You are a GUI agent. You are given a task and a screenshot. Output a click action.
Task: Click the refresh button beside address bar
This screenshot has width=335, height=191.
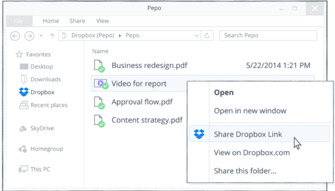click(208, 35)
